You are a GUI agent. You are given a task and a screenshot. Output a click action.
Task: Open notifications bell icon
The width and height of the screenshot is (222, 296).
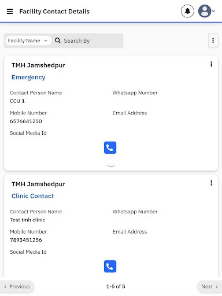[187, 11]
